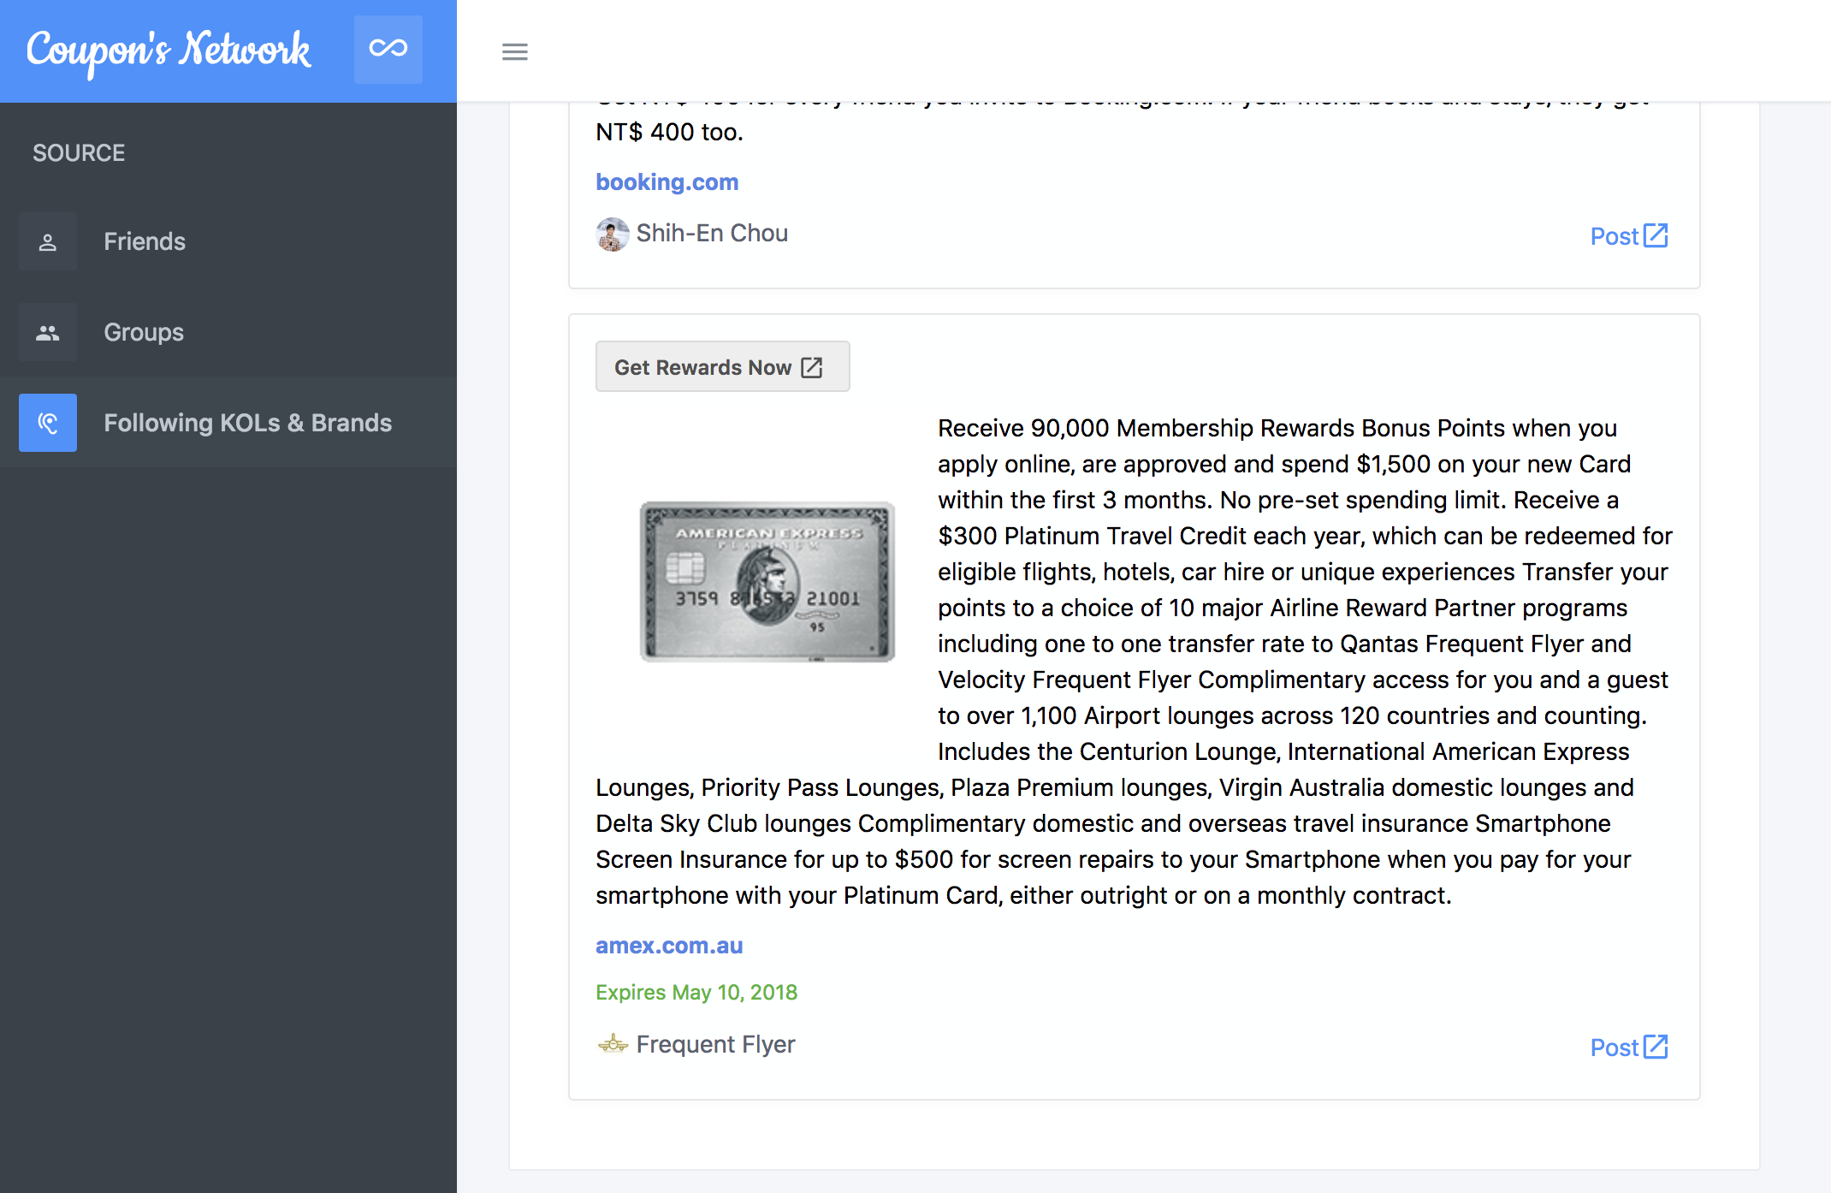Click the Frequent Flyer airplane icon
Viewport: 1831px width, 1193px height.
(612, 1044)
